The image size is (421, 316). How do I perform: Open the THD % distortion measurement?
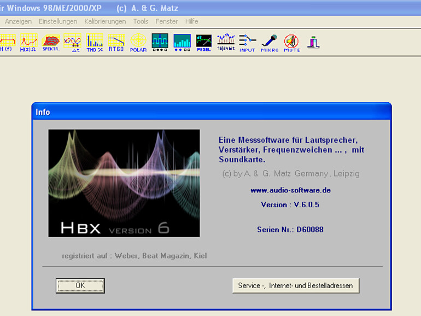click(x=95, y=43)
